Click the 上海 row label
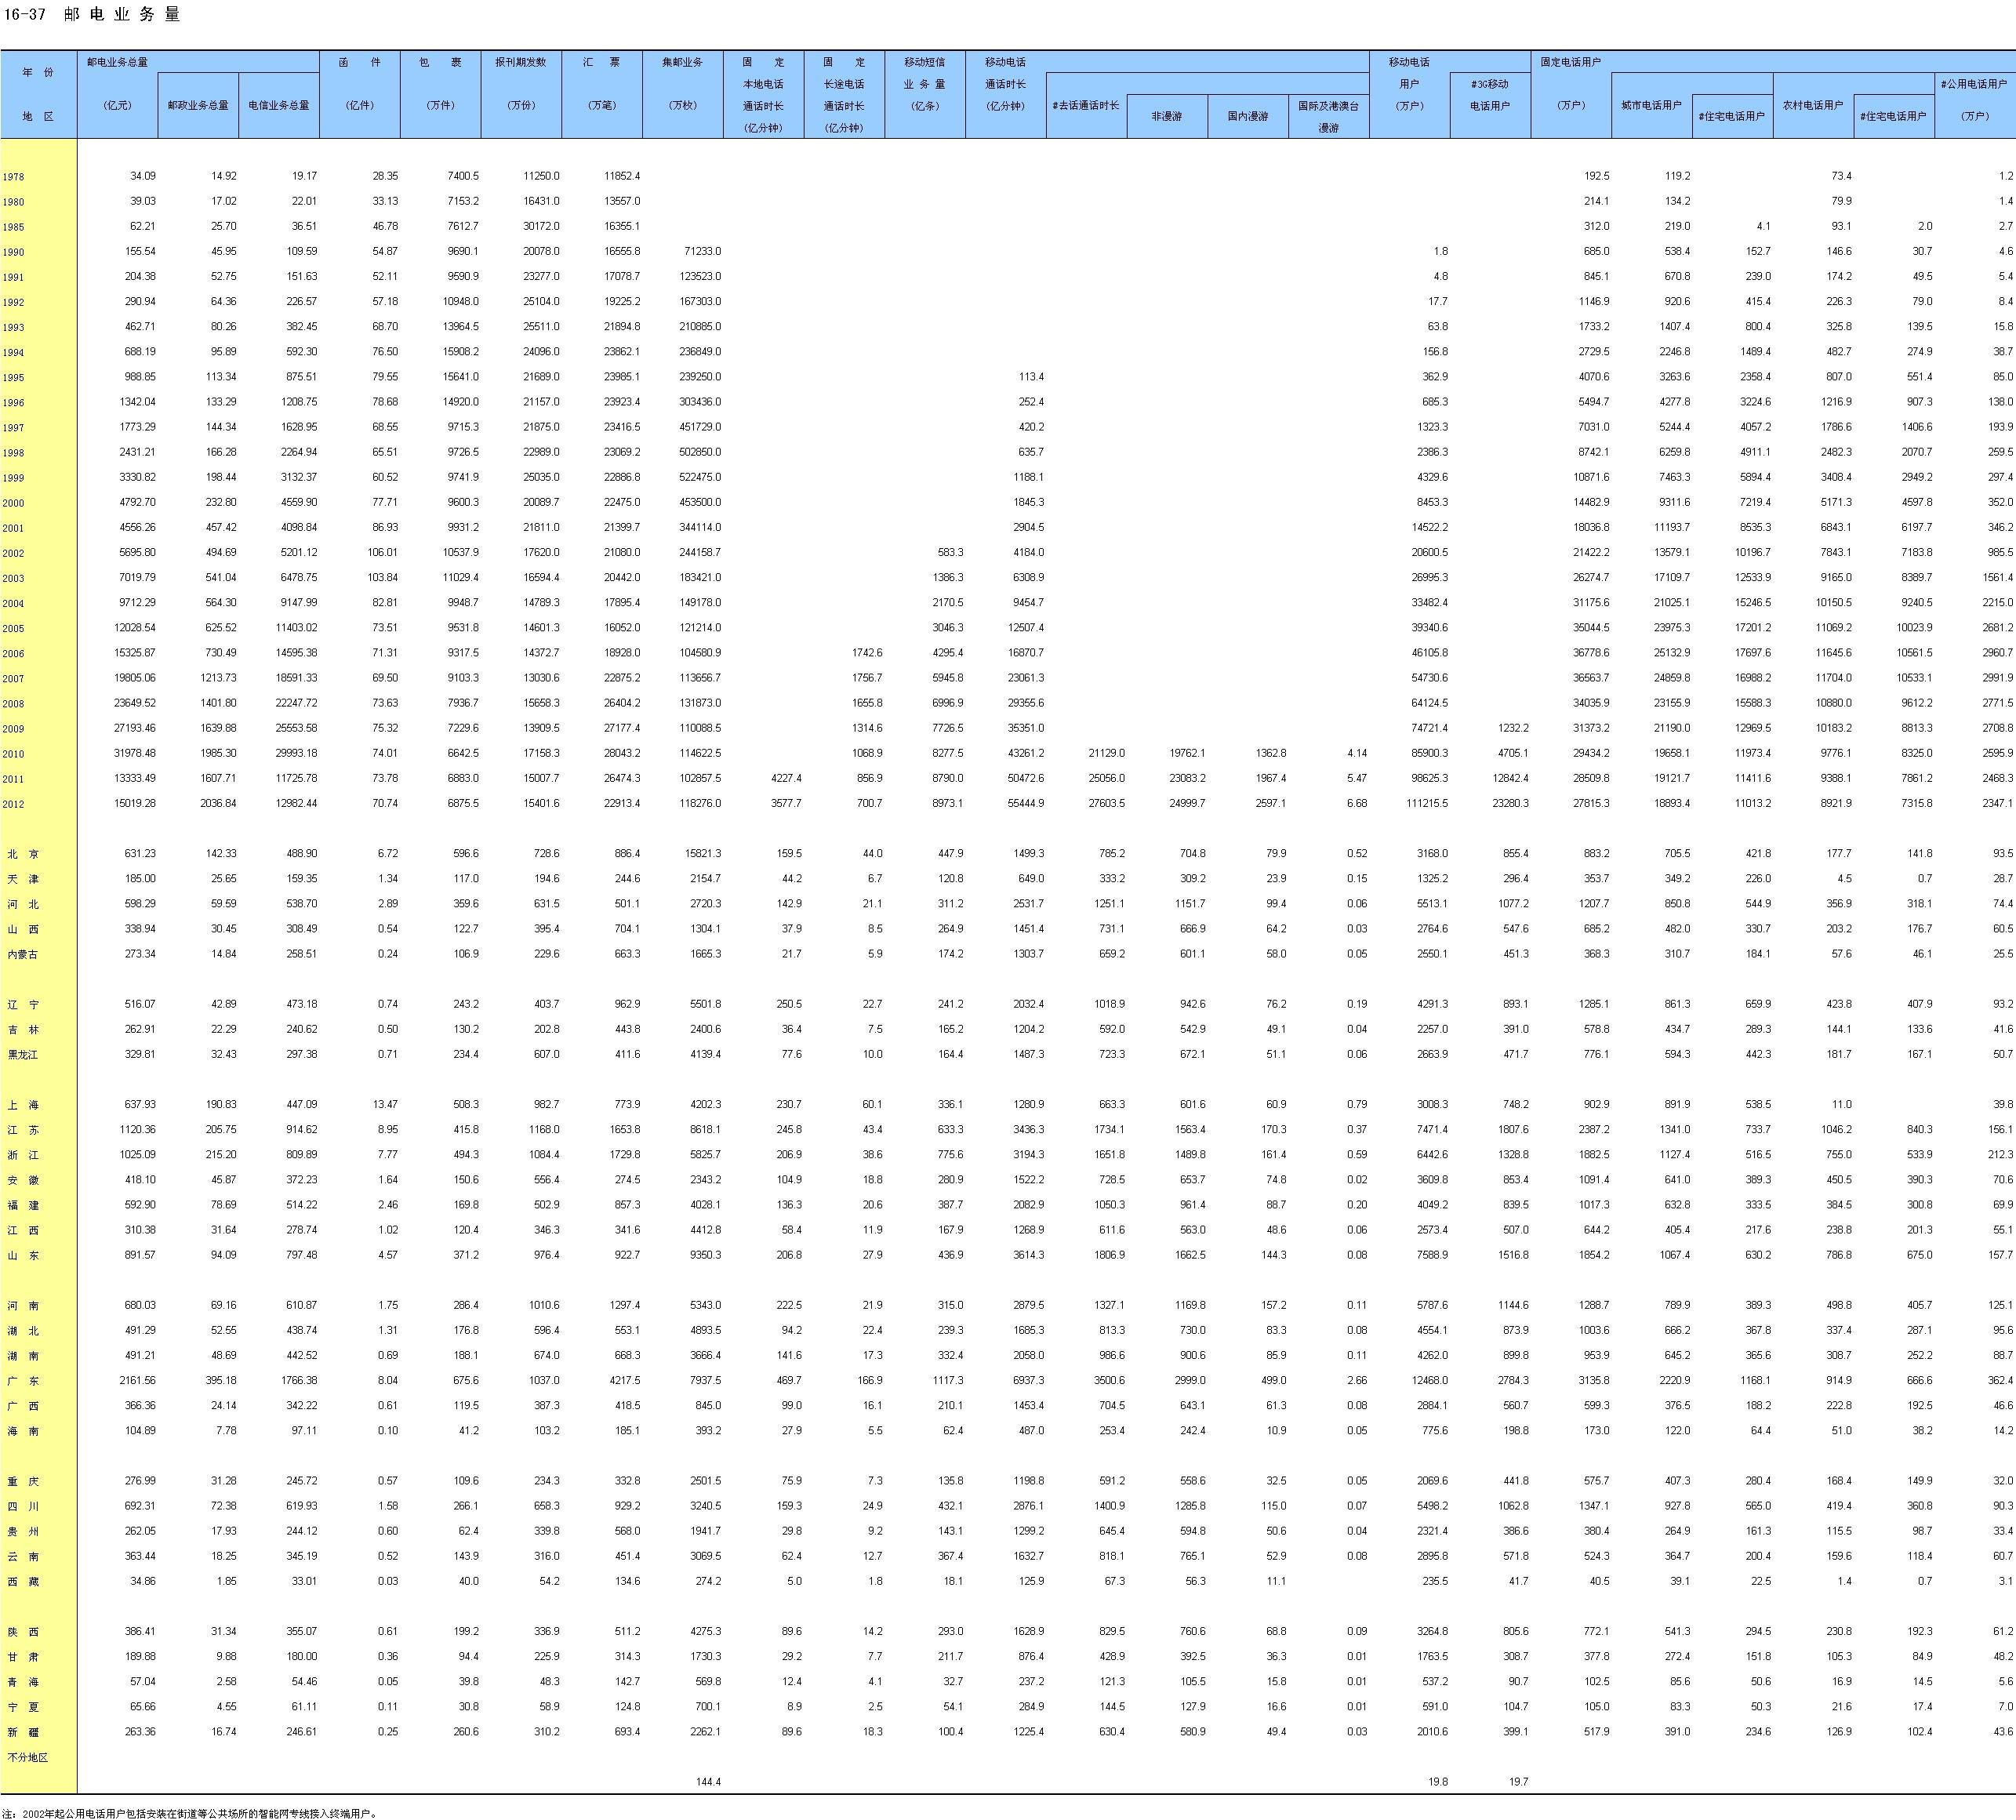The width and height of the screenshot is (2016, 1820). 23,1105
